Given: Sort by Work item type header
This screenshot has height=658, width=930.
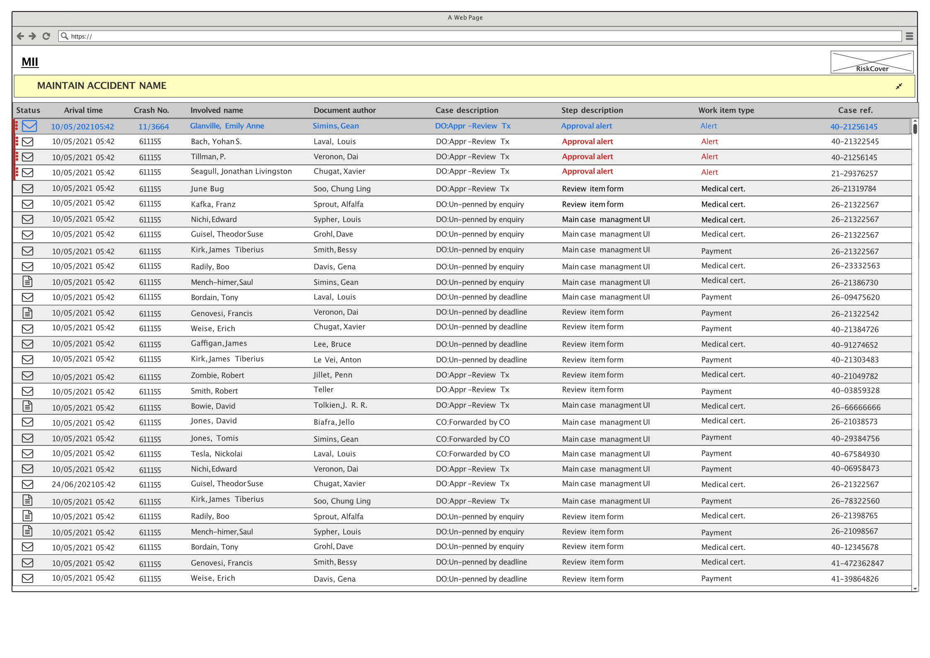Looking at the screenshot, I should tap(726, 110).
